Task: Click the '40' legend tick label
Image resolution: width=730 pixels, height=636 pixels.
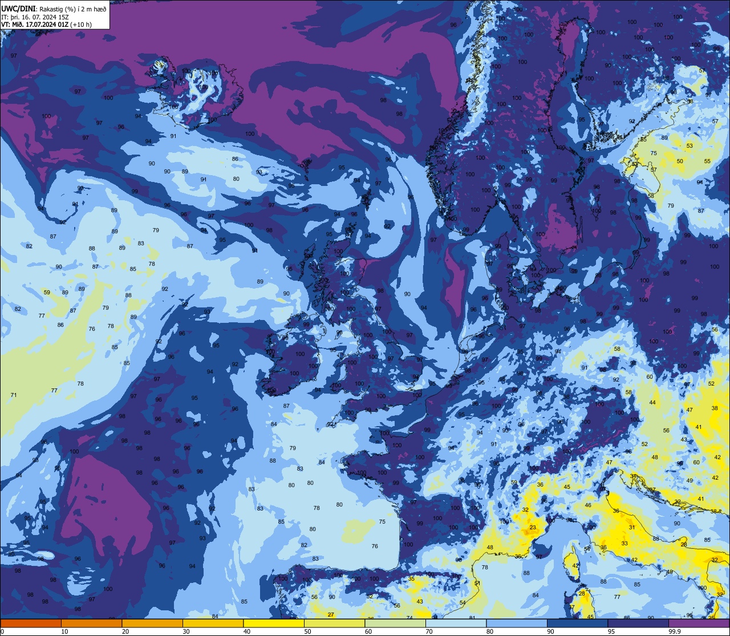Action: tap(247, 631)
